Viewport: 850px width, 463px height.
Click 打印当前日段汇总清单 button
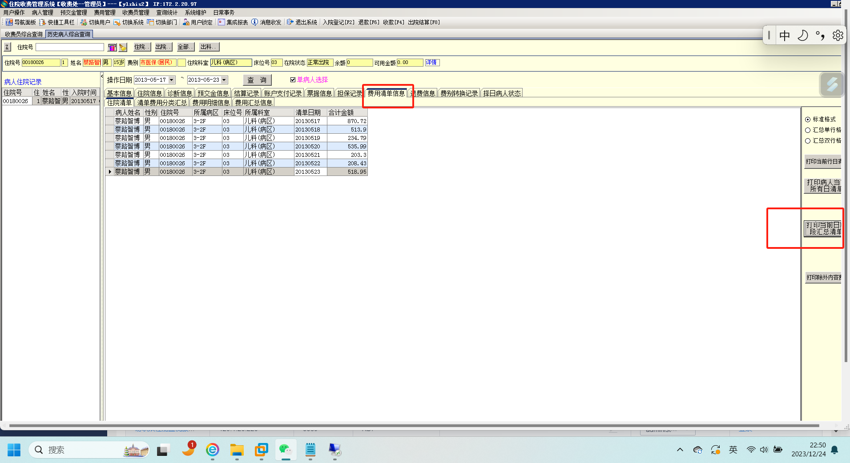coord(823,228)
